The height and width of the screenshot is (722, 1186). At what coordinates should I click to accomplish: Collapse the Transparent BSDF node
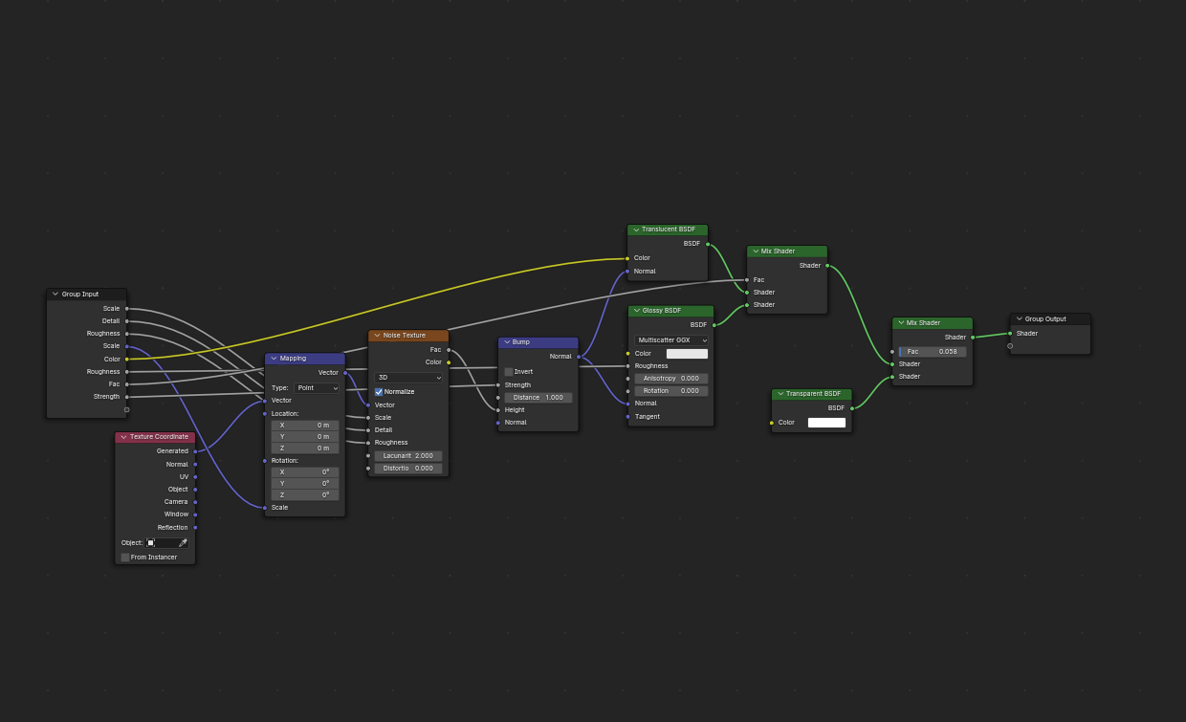coord(780,394)
